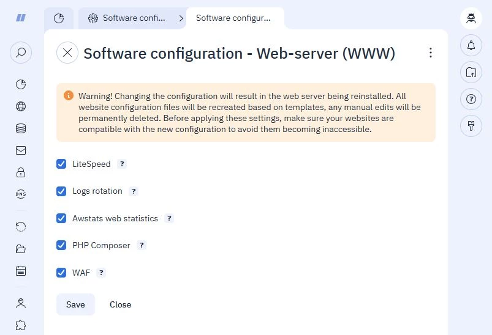The image size is (492, 335).
Task: Click the Close text button
Action: pos(121,304)
